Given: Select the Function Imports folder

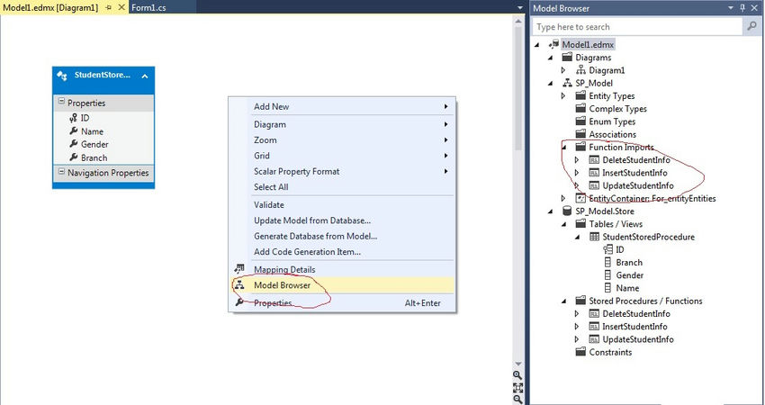Looking at the screenshot, I should pyautogui.click(x=621, y=147).
